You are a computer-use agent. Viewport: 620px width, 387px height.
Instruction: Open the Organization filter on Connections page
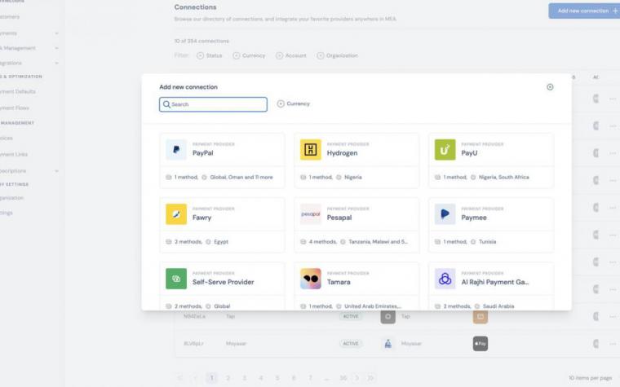[x=337, y=55]
